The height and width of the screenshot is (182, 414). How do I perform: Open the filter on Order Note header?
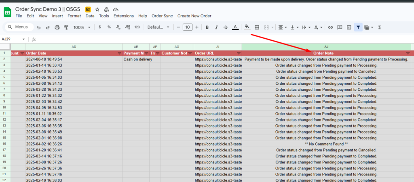click(408, 53)
